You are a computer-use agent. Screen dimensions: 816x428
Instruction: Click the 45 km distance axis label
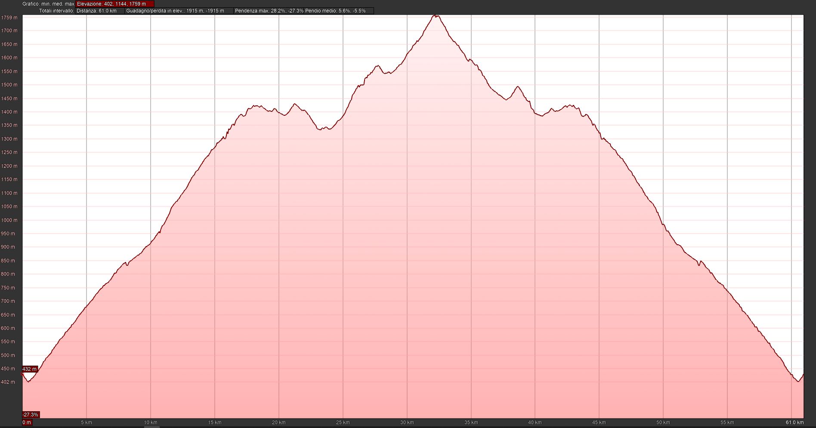(599, 422)
